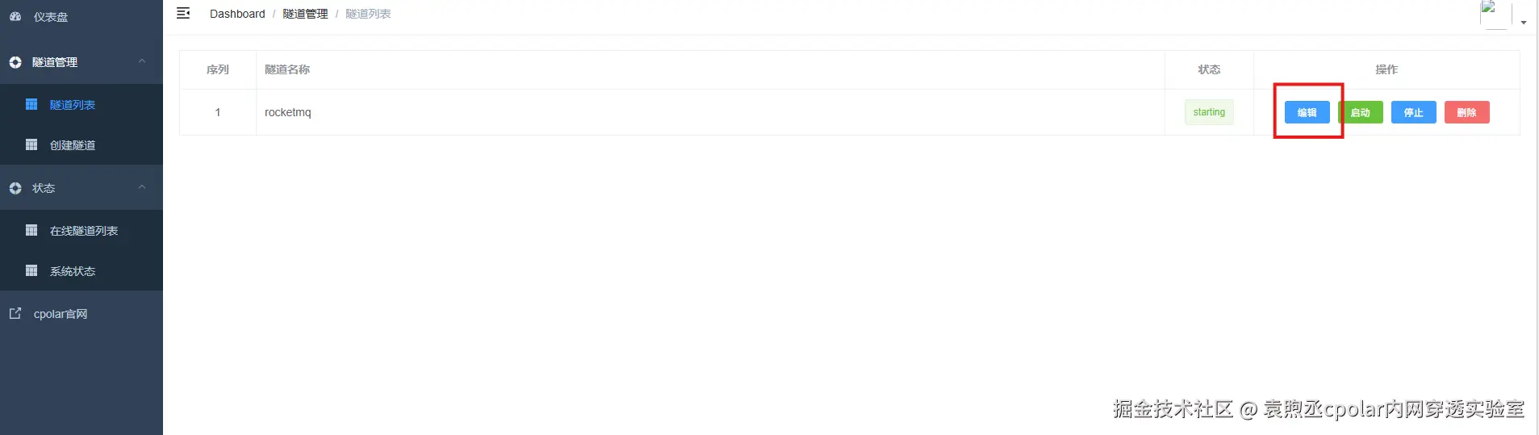1539x435 pixels.
Task: Collapse the 隧道管理 menu chevron
Action: click(x=142, y=61)
